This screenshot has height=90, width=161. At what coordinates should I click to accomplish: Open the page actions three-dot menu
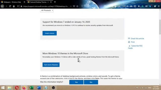point(71,6)
